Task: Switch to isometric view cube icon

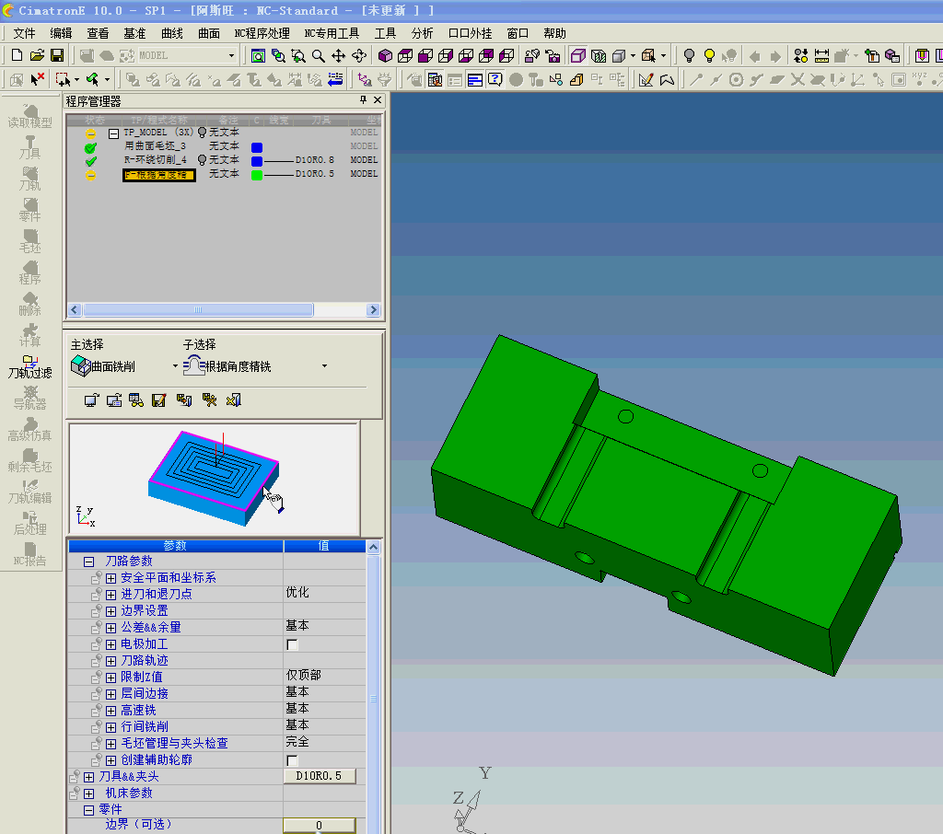Action: (x=386, y=56)
